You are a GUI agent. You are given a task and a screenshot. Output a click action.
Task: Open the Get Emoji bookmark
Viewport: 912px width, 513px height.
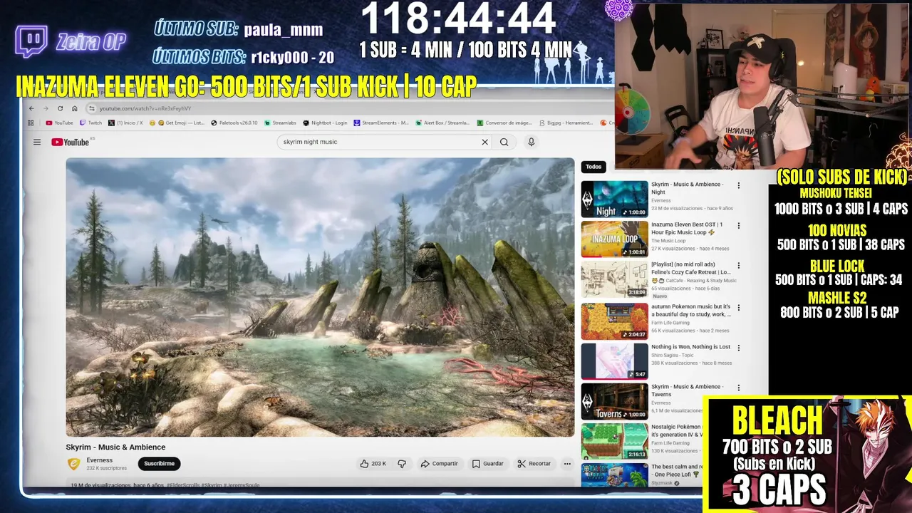[x=177, y=123]
